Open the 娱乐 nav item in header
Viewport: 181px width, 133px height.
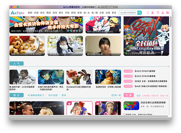click(61, 13)
